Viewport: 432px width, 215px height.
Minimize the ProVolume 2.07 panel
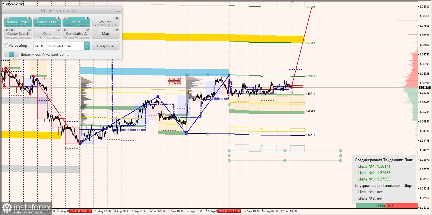(118, 11)
